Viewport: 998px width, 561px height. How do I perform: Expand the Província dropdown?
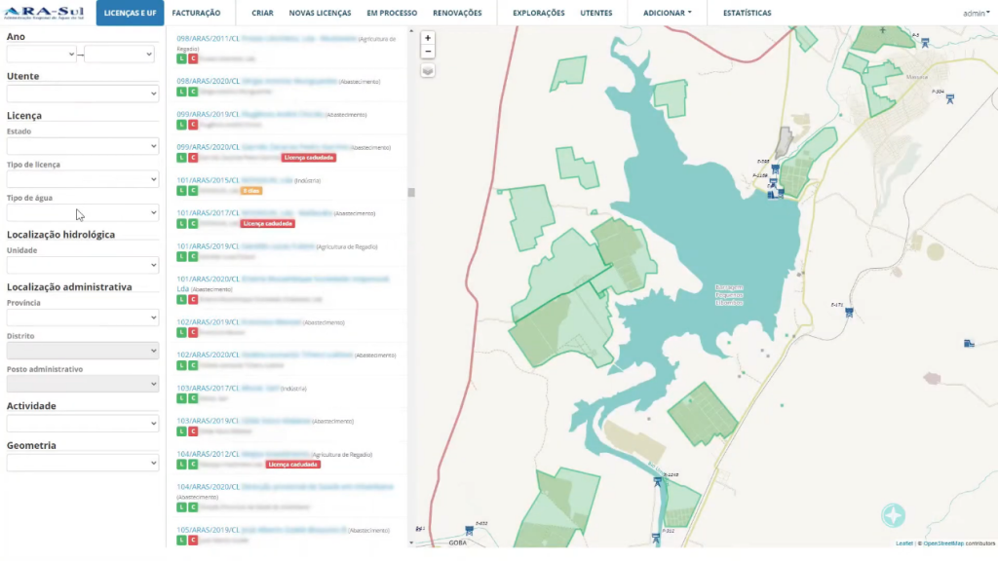click(x=82, y=318)
